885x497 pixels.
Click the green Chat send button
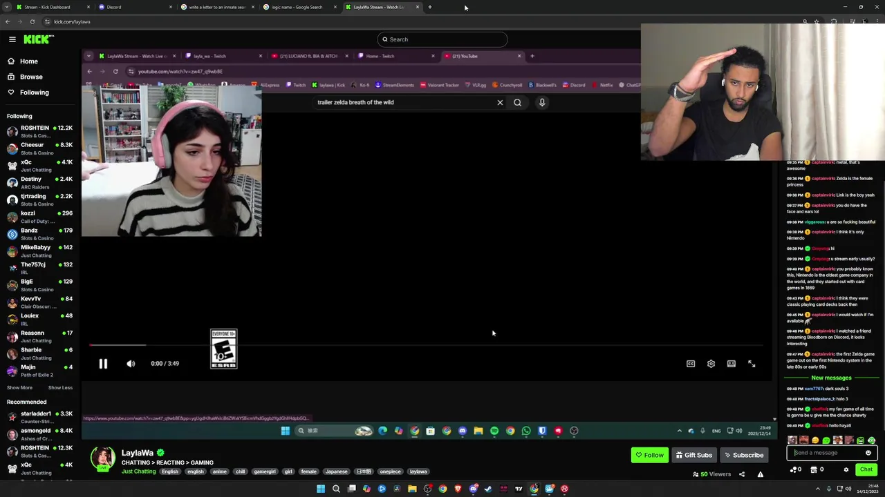click(866, 469)
